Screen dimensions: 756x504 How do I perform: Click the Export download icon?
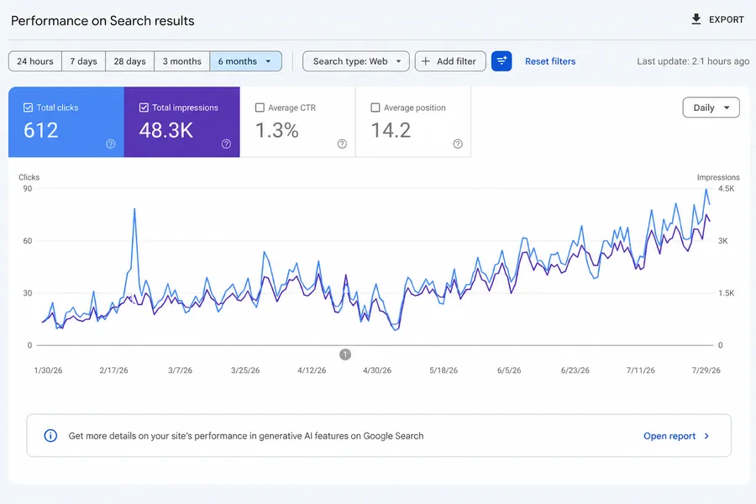pyautogui.click(x=696, y=19)
